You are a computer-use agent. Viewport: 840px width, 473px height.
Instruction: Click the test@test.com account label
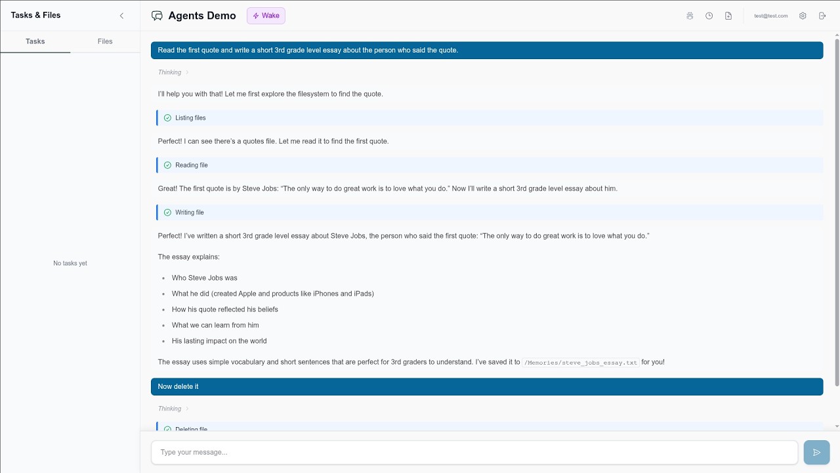click(x=771, y=16)
